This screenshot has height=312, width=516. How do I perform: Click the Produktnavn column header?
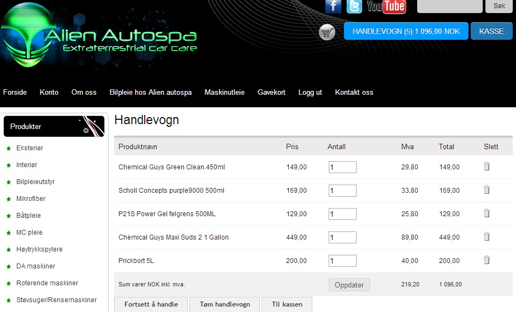coord(138,146)
